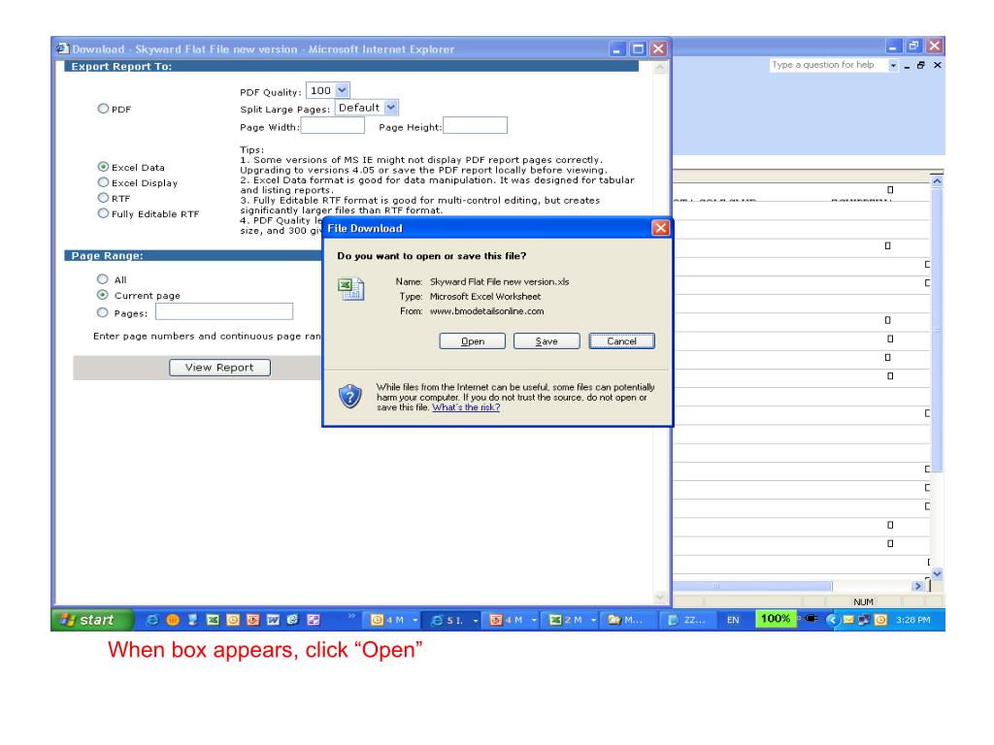
Task: Click the 'Type a question for help' box
Action: click(828, 65)
